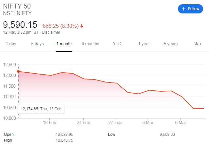Screen dimensions: 209x145
Task: Click the plus icon on Follow
Action: click(183, 9)
